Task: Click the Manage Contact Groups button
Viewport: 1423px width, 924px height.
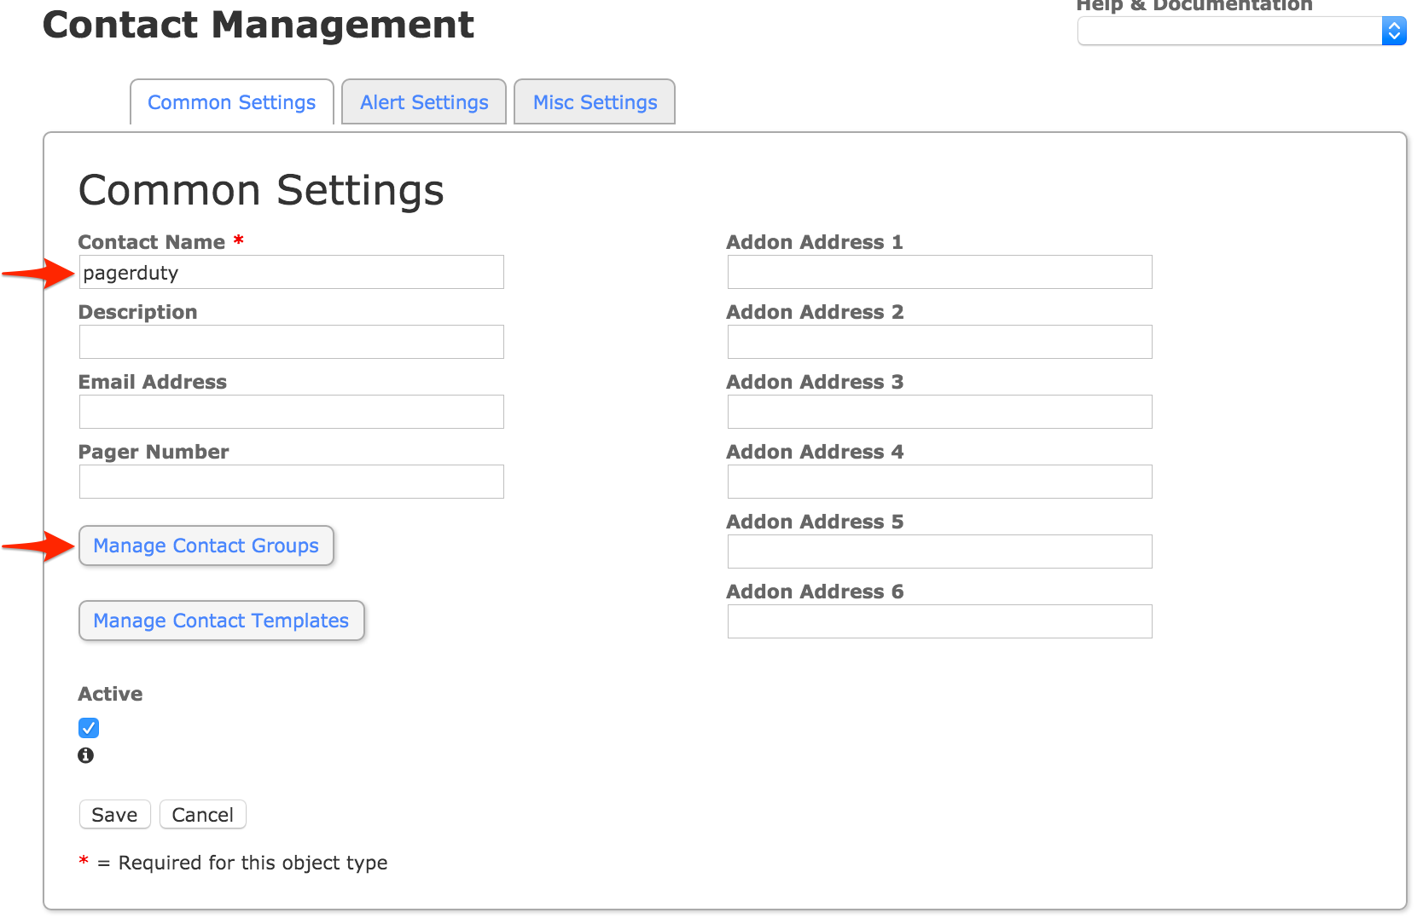Action: [x=206, y=546]
